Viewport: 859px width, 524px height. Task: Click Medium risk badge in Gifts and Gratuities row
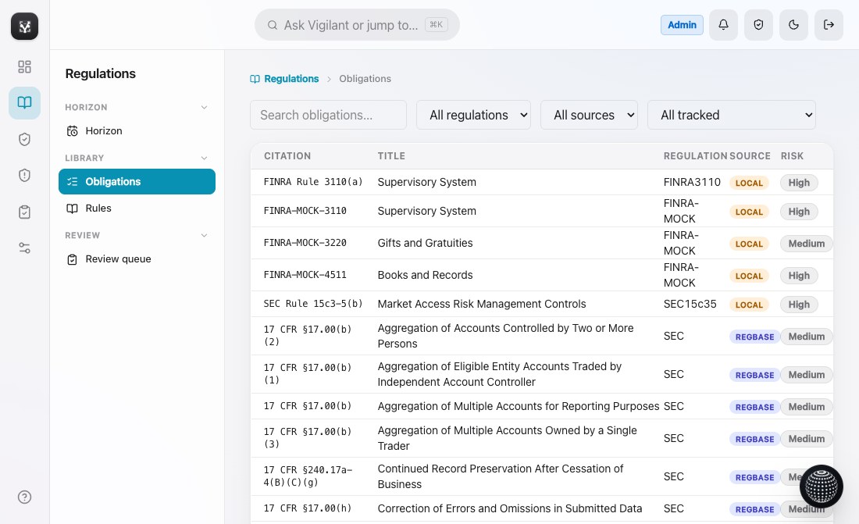tap(807, 244)
